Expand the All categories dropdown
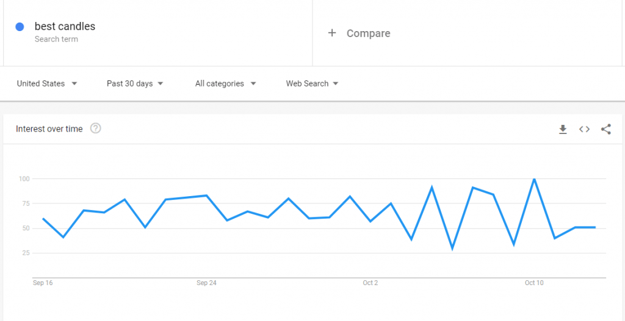Screen dimensions: 625x321 click(226, 83)
